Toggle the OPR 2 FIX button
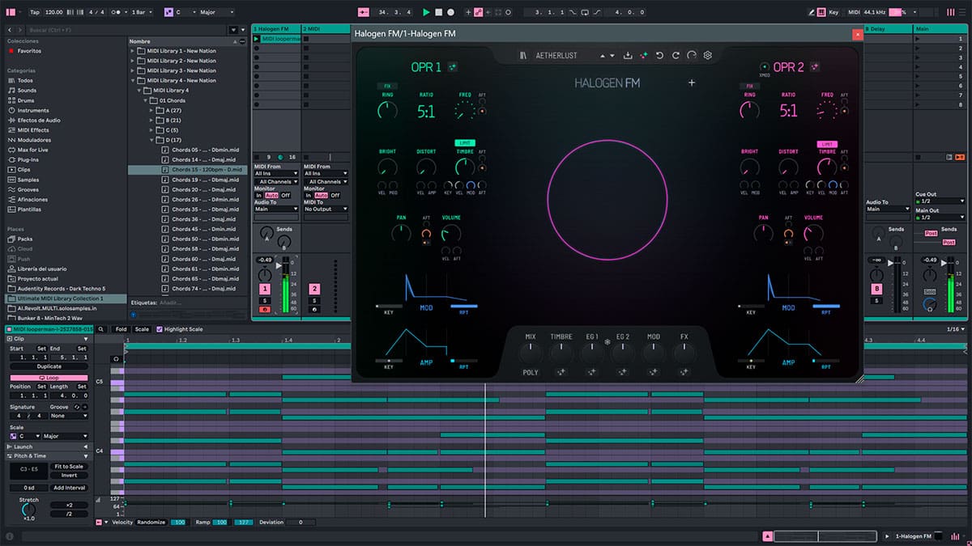Image resolution: width=972 pixels, height=546 pixels. click(x=750, y=86)
